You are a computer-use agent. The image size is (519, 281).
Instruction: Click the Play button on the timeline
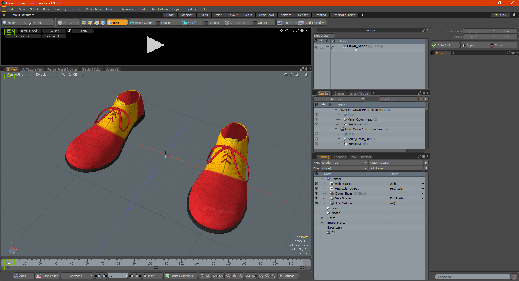(x=152, y=276)
